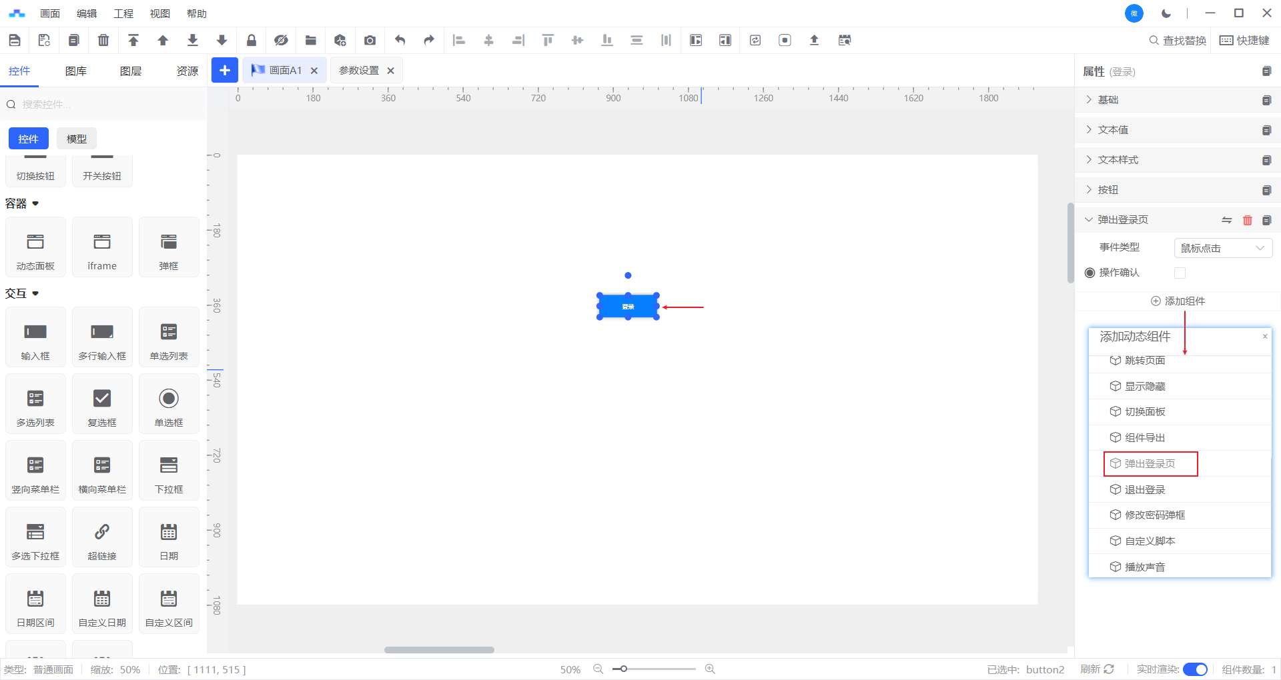Toggle dark mode moon icon
The width and height of the screenshot is (1281, 680).
(x=1166, y=13)
